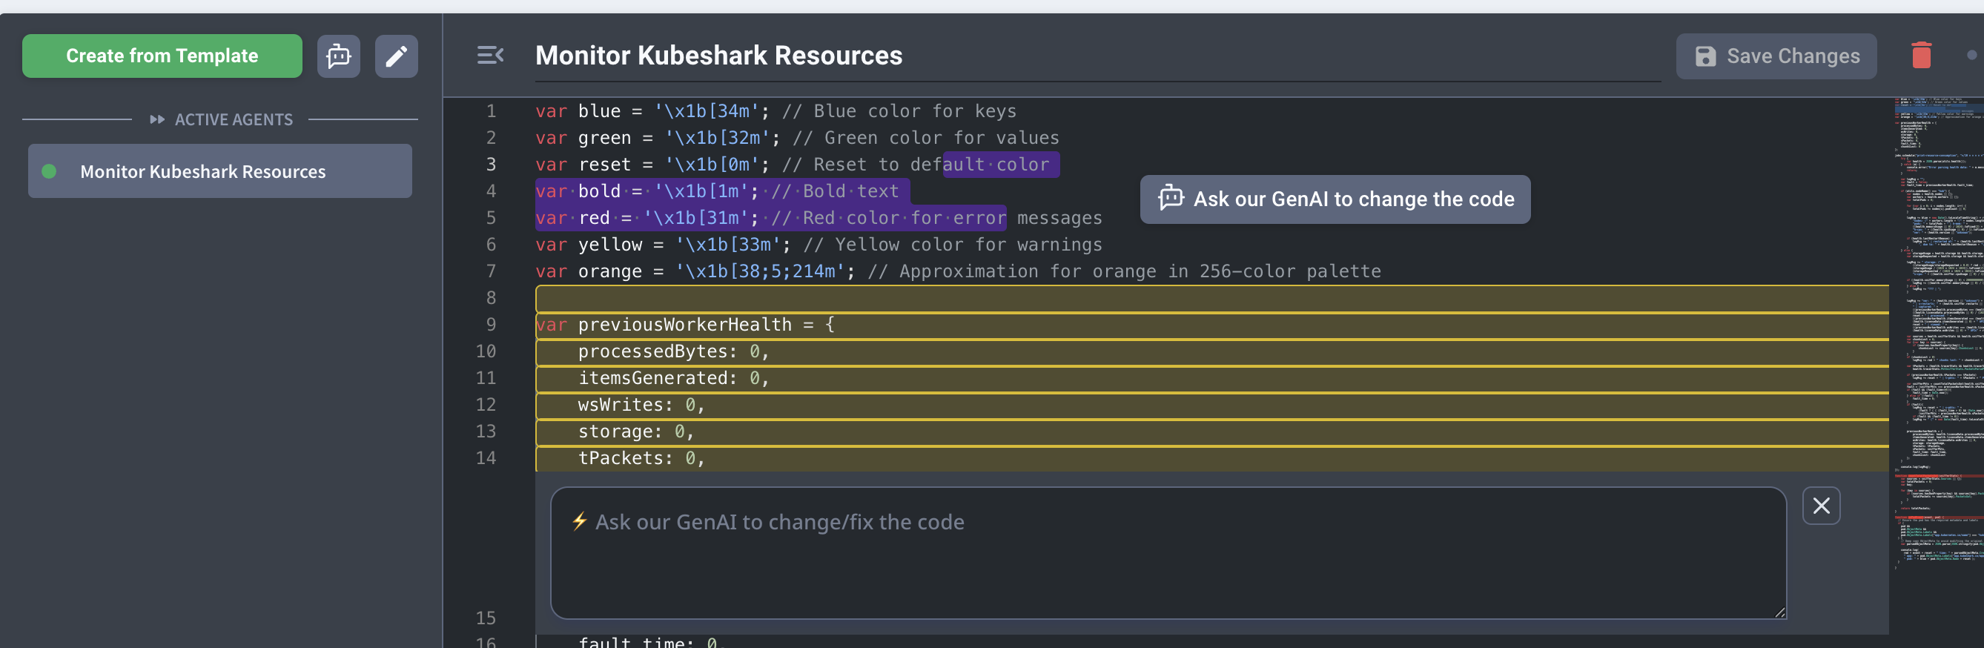Viewport: 1984px width, 648px height.
Task: Click line number 7 in gutter
Action: 491,271
